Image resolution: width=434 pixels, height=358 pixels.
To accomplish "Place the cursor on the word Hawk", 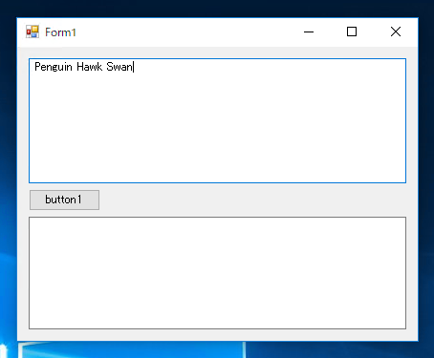I will click(x=90, y=67).
